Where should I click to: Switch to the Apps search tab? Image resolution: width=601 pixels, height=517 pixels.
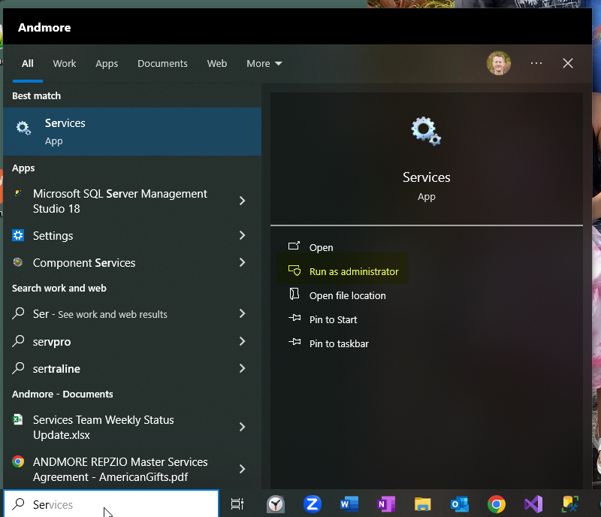pyautogui.click(x=107, y=64)
